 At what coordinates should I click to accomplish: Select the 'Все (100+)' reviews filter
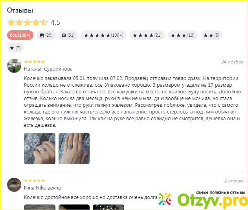click(20, 35)
